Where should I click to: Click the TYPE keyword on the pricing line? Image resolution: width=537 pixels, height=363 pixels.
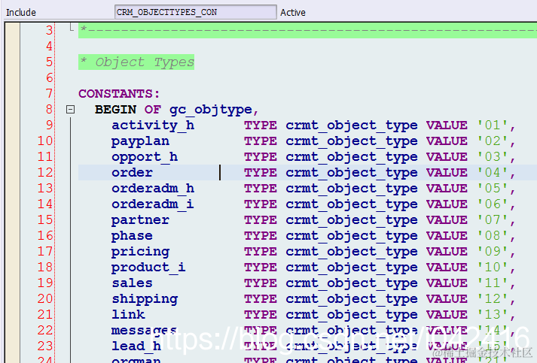(x=261, y=252)
